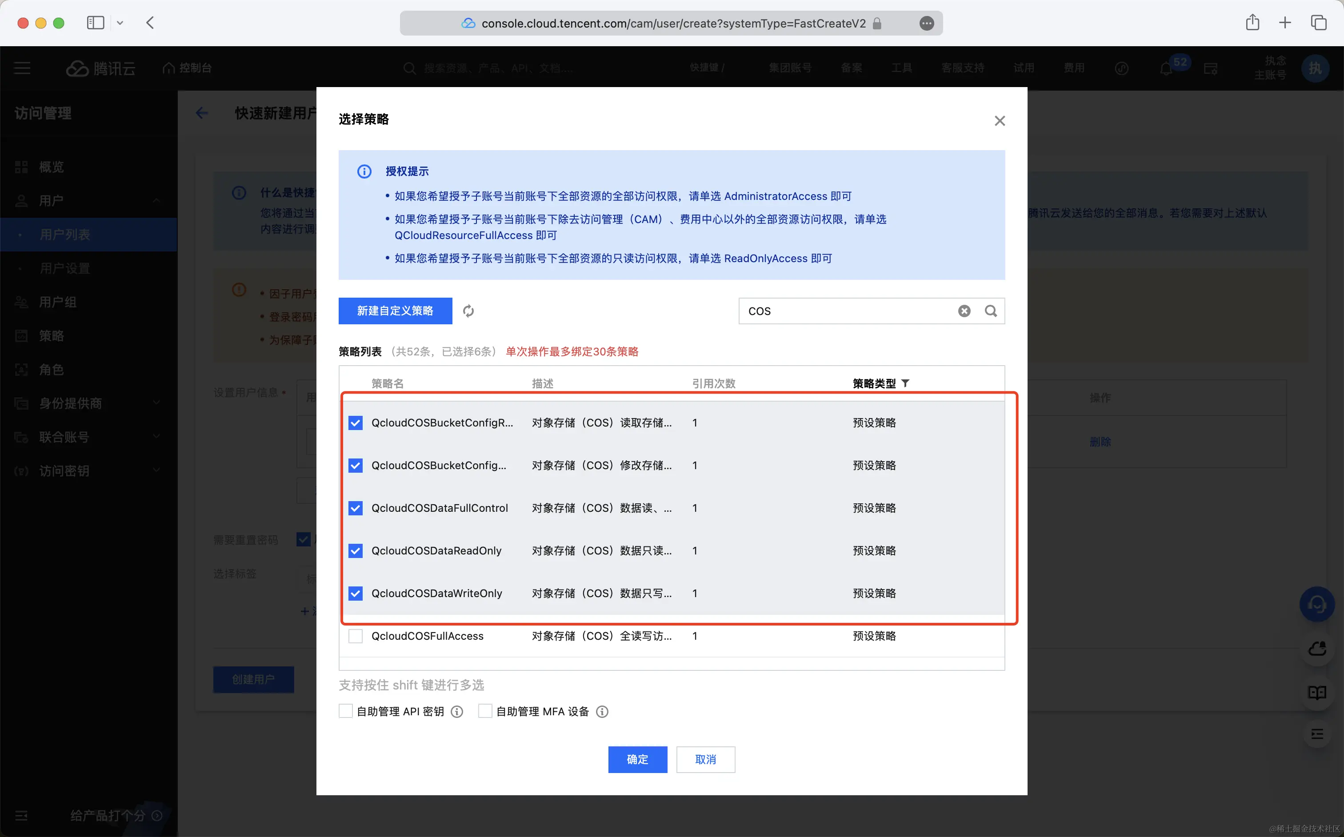Screen dimensions: 1344x837
Task: Select 用户列表 in the sidebar
Action: (88, 235)
